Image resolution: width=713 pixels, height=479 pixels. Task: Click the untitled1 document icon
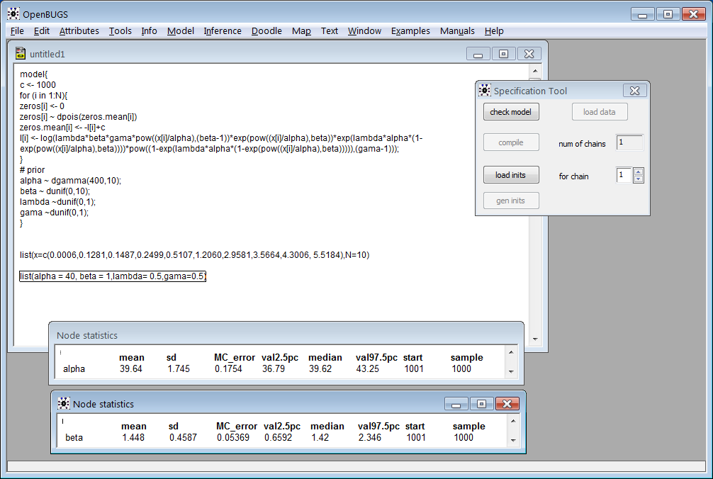click(x=20, y=54)
